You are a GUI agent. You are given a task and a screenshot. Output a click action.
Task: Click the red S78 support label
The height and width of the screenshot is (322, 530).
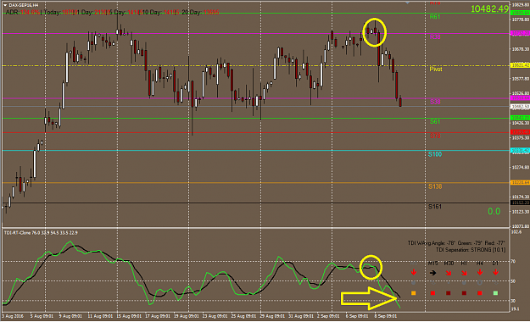pos(435,136)
